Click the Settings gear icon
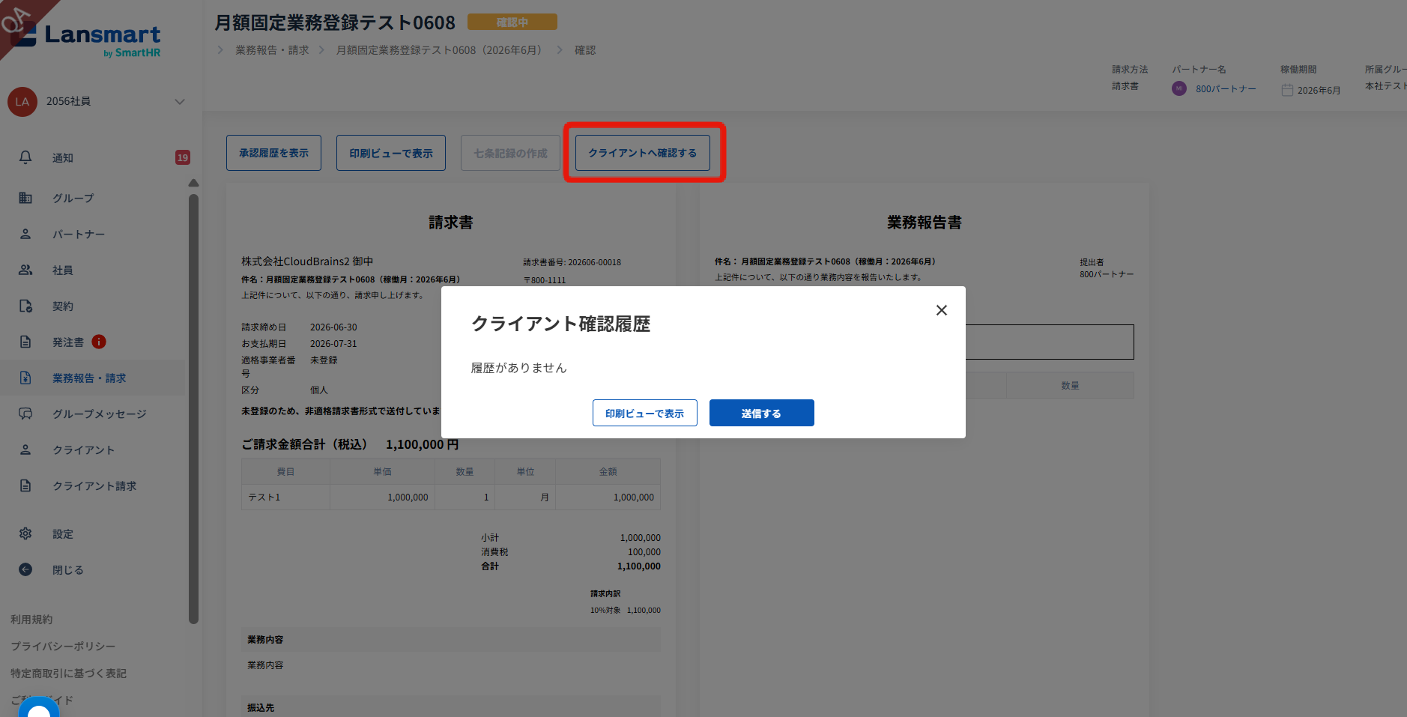This screenshot has width=1407, height=717. pyautogui.click(x=25, y=533)
